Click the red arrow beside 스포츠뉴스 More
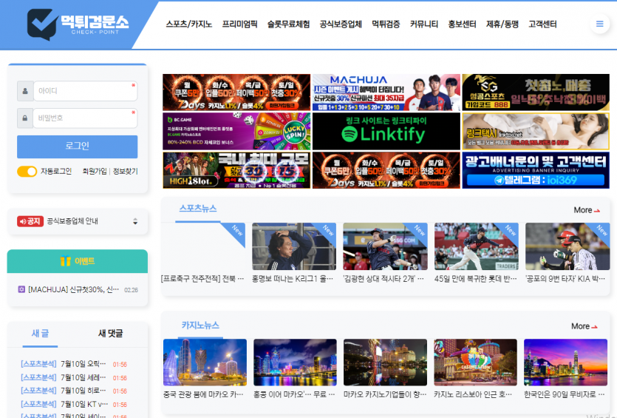The height and width of the screenshot is (418, 617). pyautogui.click(x=597, y=211)
